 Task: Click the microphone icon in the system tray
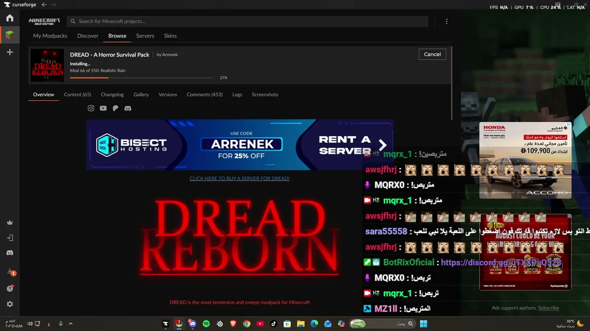pos(60,324)
